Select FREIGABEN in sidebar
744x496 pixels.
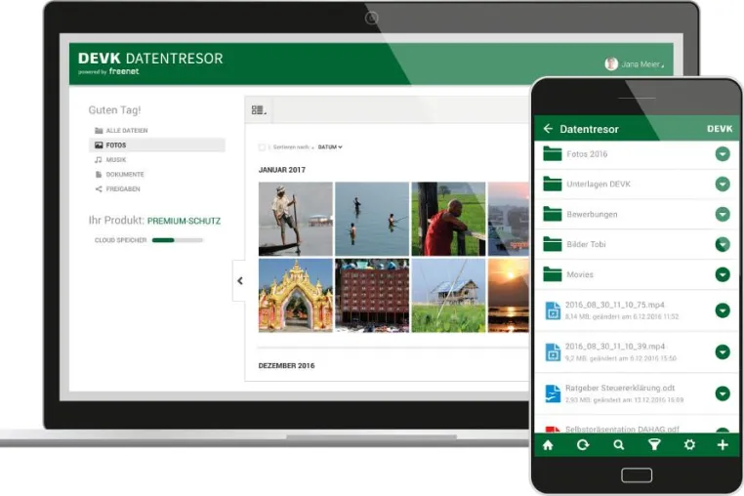click(156, 188)
